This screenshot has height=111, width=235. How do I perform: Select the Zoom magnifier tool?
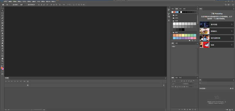[x=2, y=61]
